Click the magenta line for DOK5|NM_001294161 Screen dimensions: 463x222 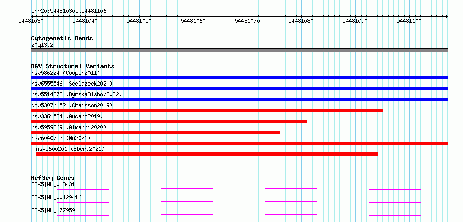coord(239,202)
